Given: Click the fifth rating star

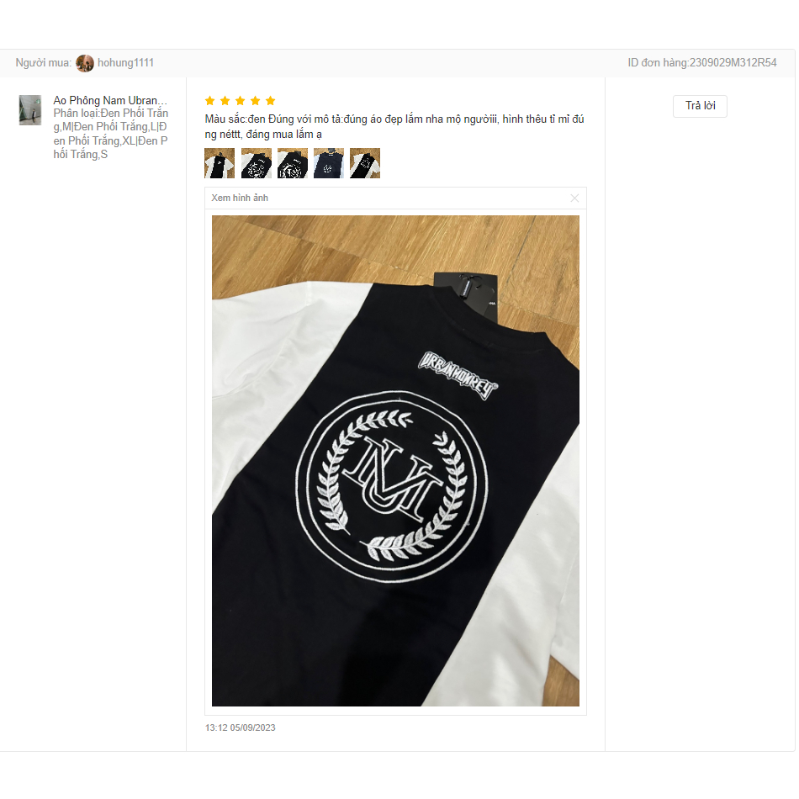Looking at the screenshot, I should click(x=271, y=101).
